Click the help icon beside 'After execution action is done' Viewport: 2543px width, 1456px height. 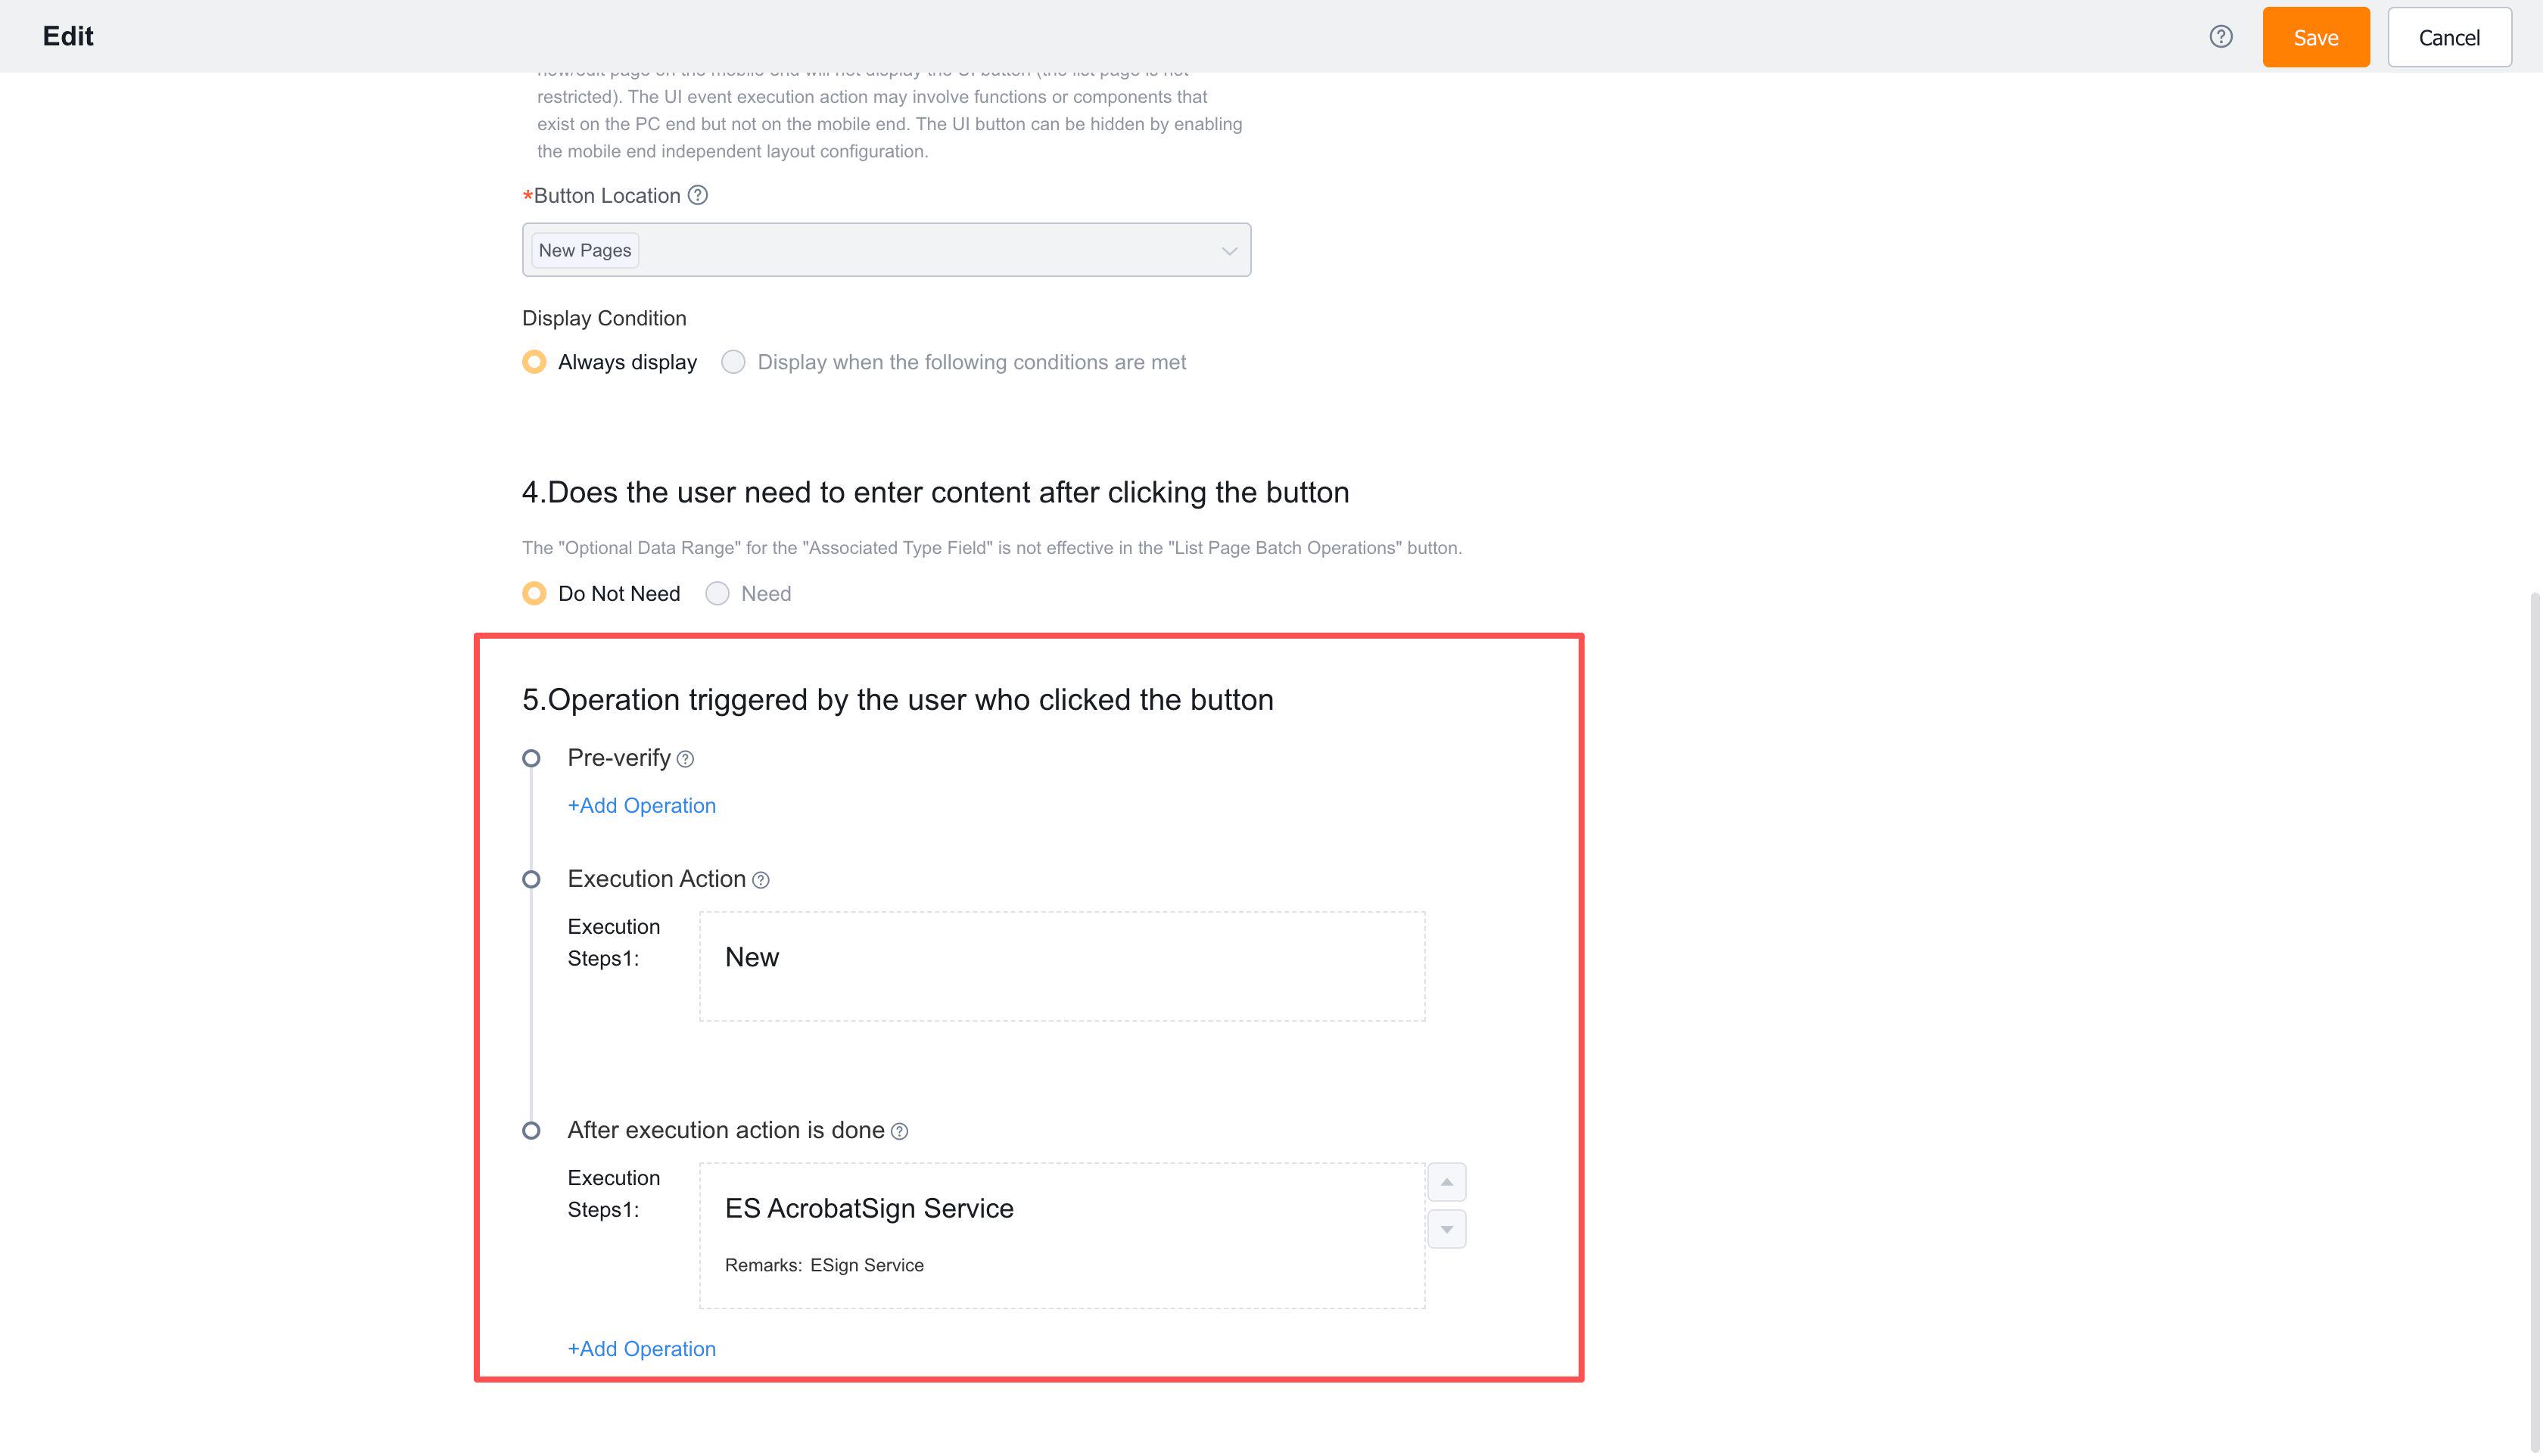[x=899, y=1131]
